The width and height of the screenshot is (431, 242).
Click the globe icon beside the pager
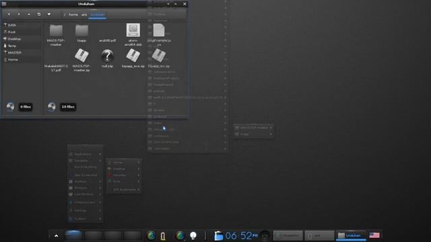(x=151, y=236)
